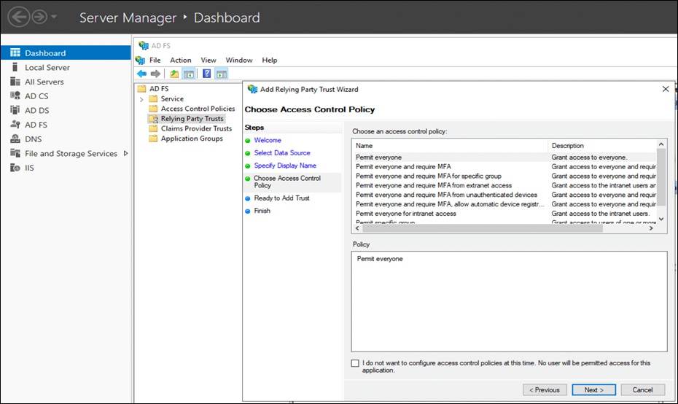Open the Server Manager navigation history dropdown
Screen dimensions: 678x404
pos(54,18)
